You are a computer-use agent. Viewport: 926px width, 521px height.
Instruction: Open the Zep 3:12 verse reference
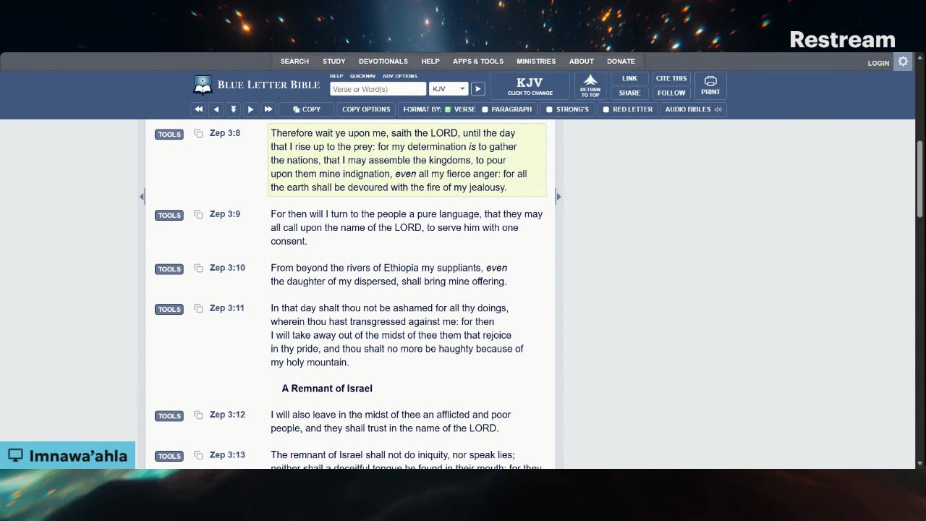point(227,415)
